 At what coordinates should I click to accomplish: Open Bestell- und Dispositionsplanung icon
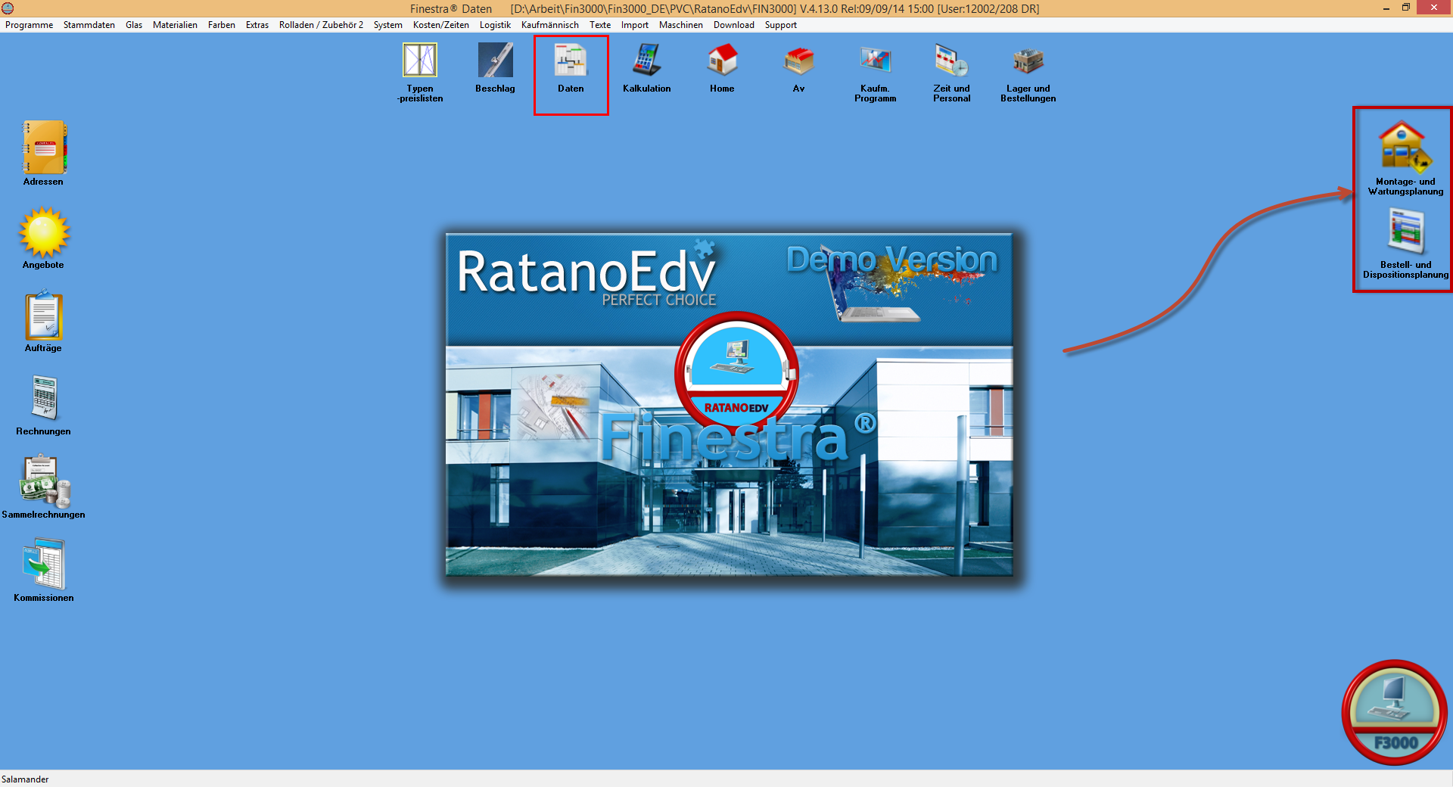click(1405, 232)
